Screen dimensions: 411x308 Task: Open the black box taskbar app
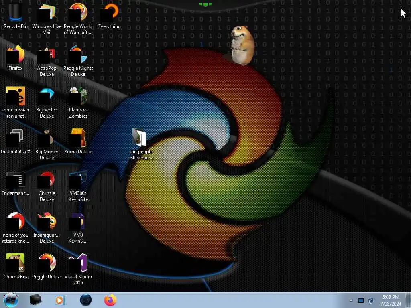pos(35,300)
